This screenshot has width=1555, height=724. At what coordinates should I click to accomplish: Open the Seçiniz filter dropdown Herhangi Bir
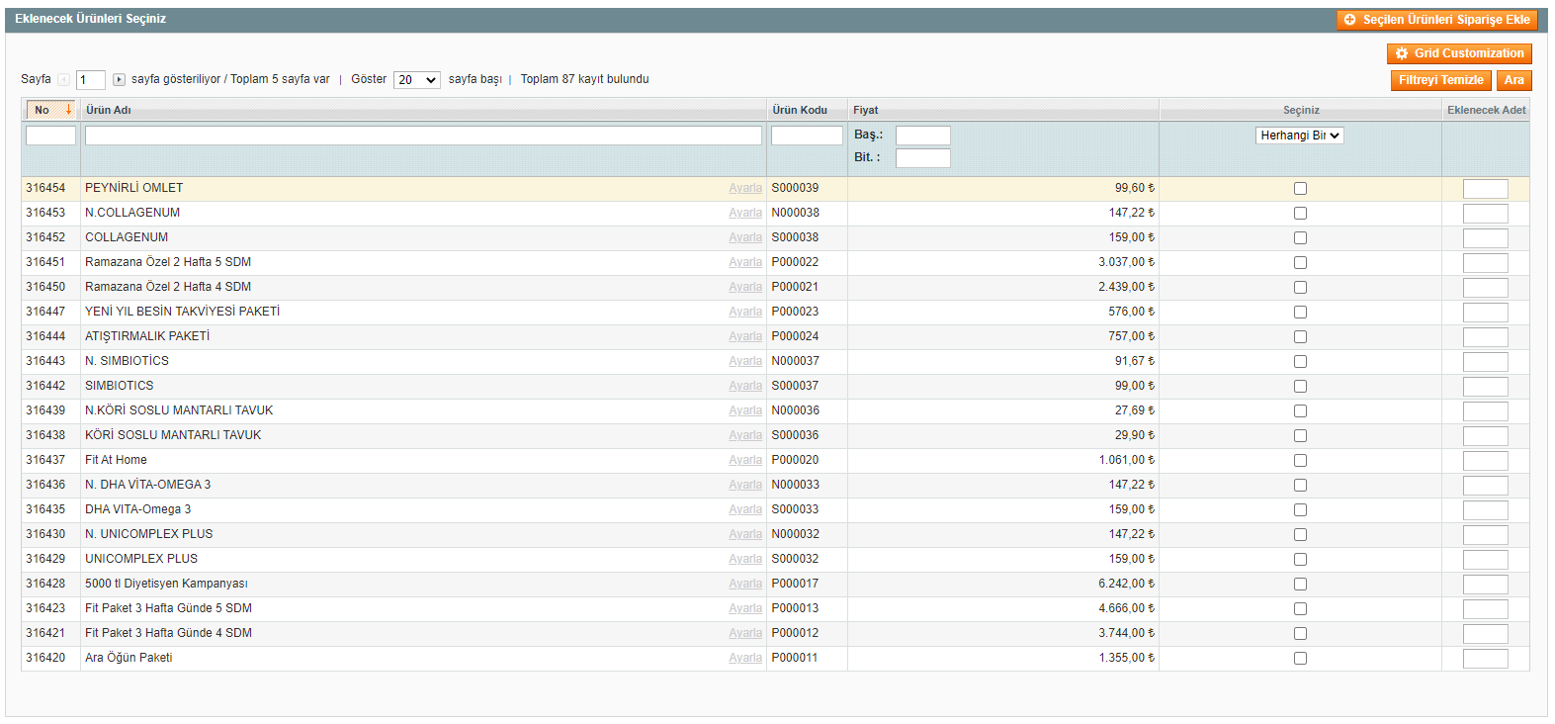1300,136
